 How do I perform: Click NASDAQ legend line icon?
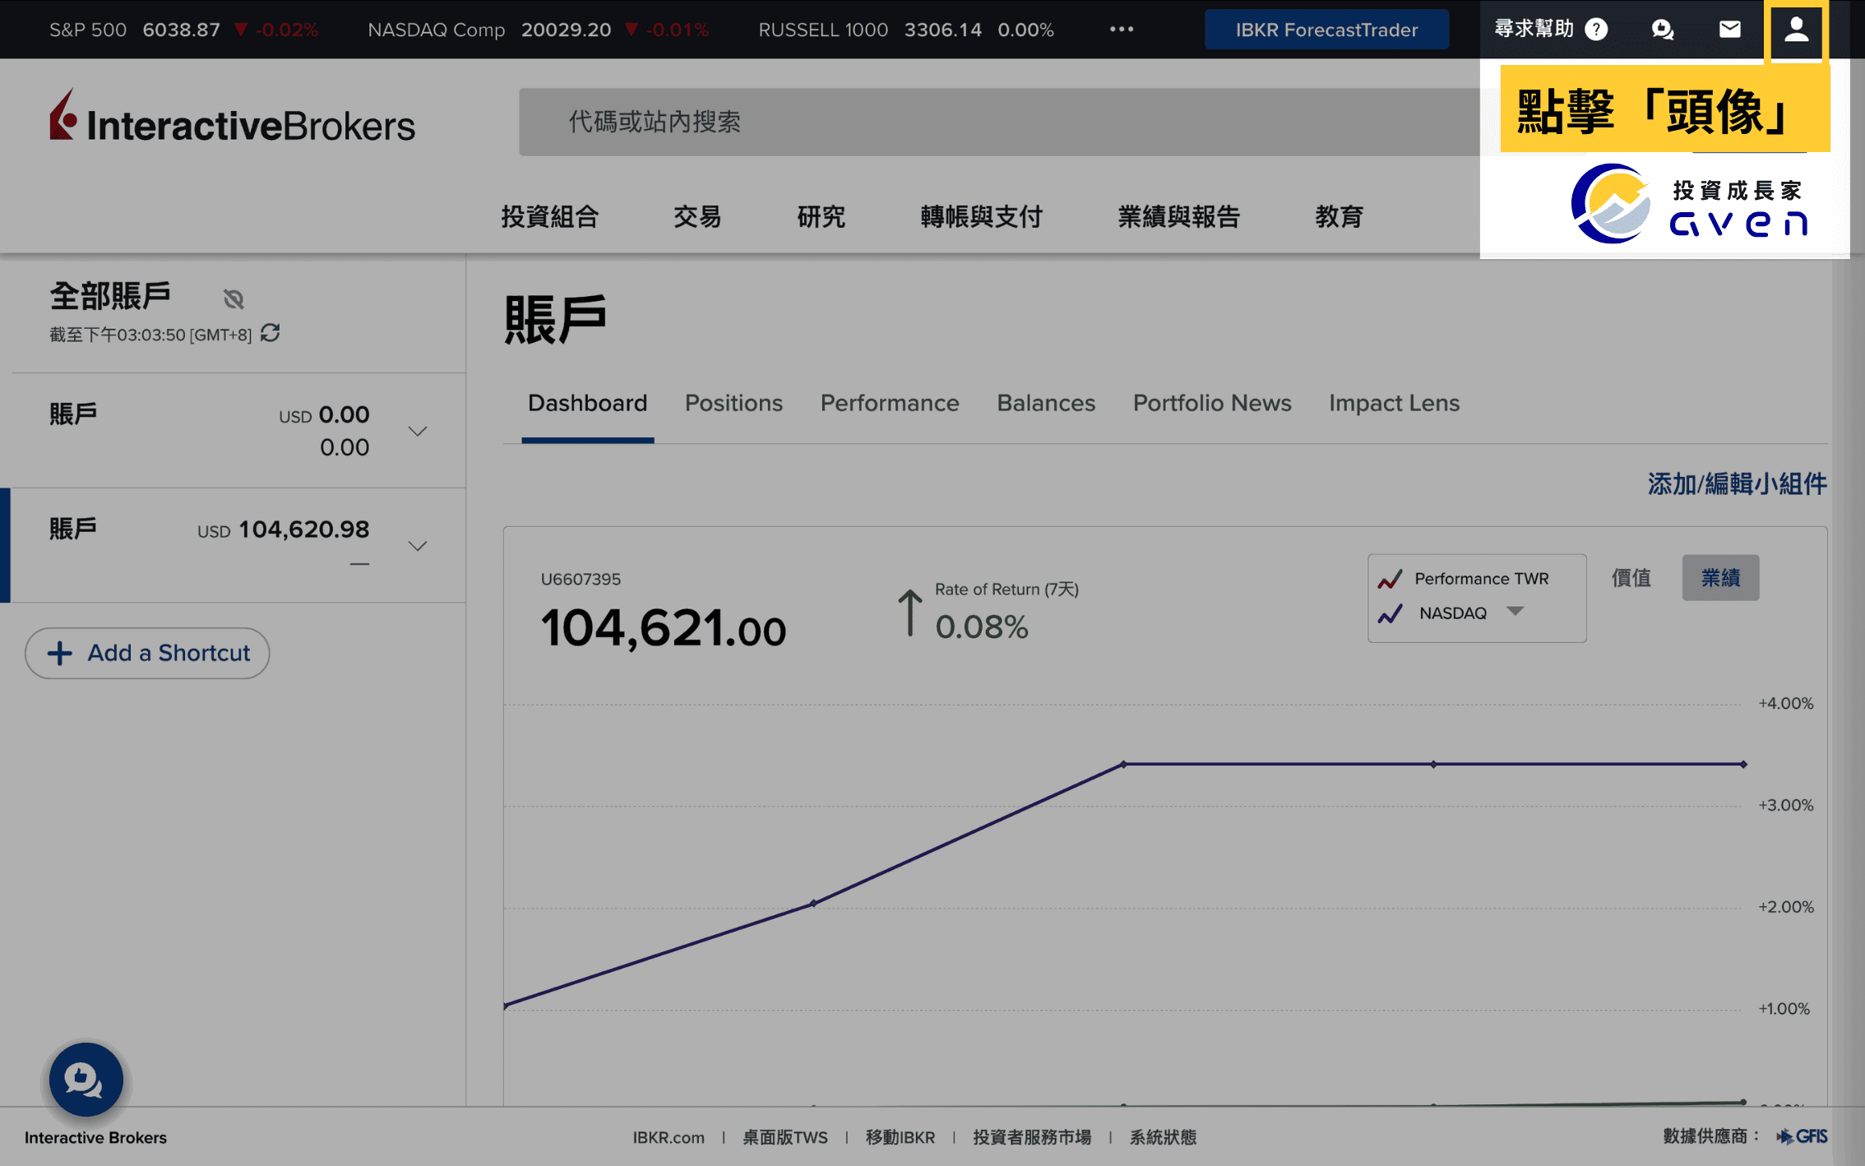1390,613
